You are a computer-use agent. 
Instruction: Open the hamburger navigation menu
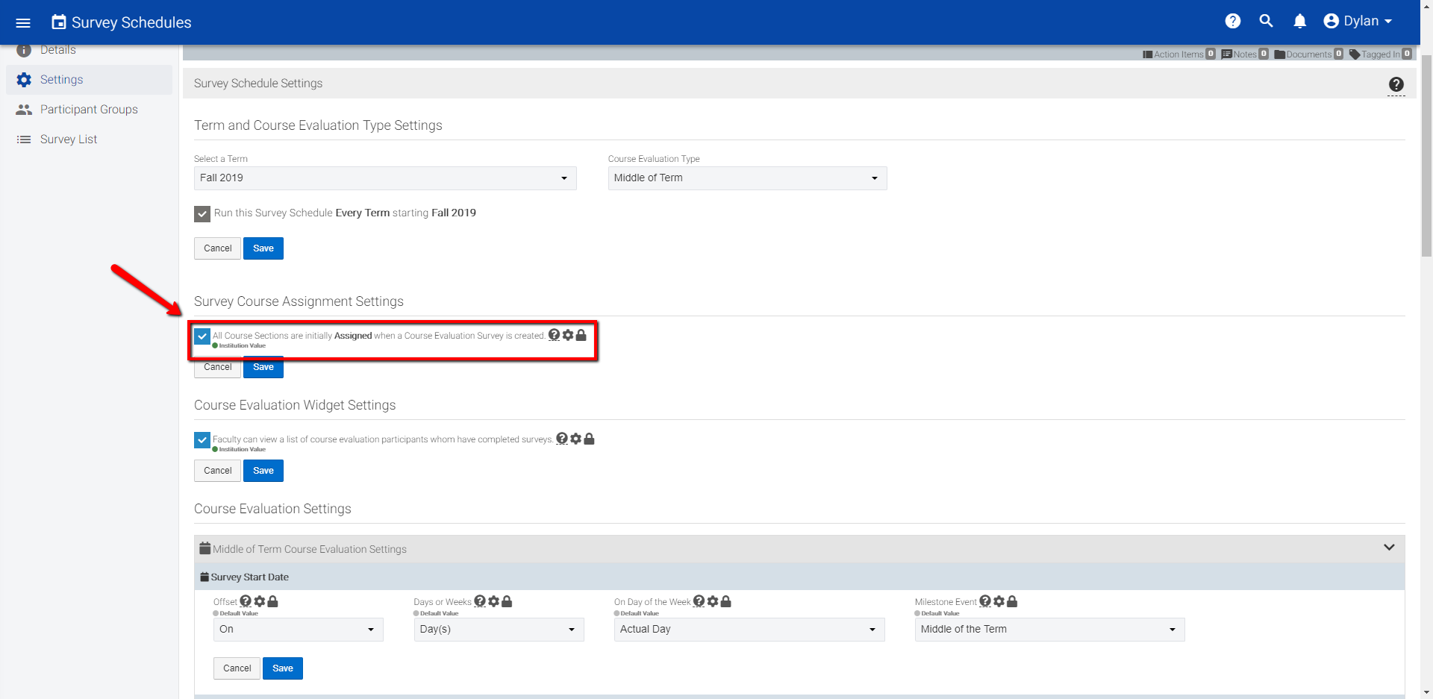click(x=23, y=22)
